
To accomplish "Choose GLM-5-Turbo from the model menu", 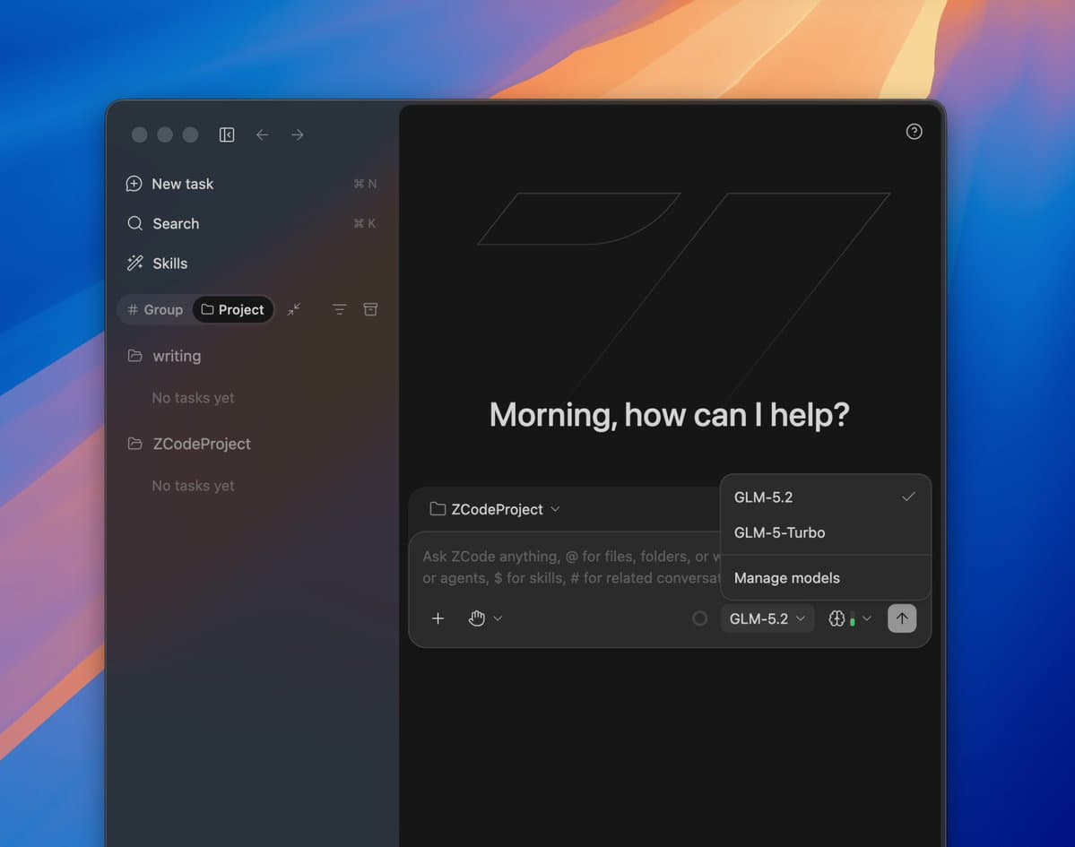I will click(826, 532).
